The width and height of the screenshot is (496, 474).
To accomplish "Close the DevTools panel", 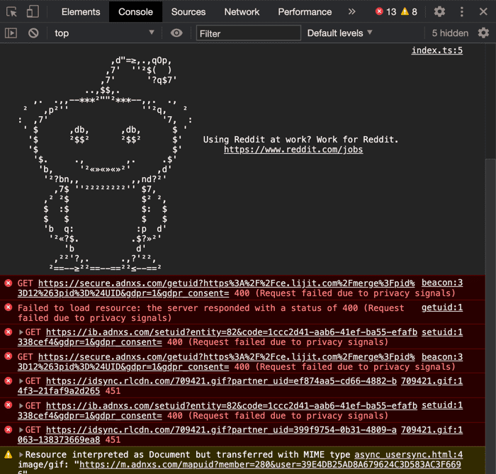I will click(484, 12).
